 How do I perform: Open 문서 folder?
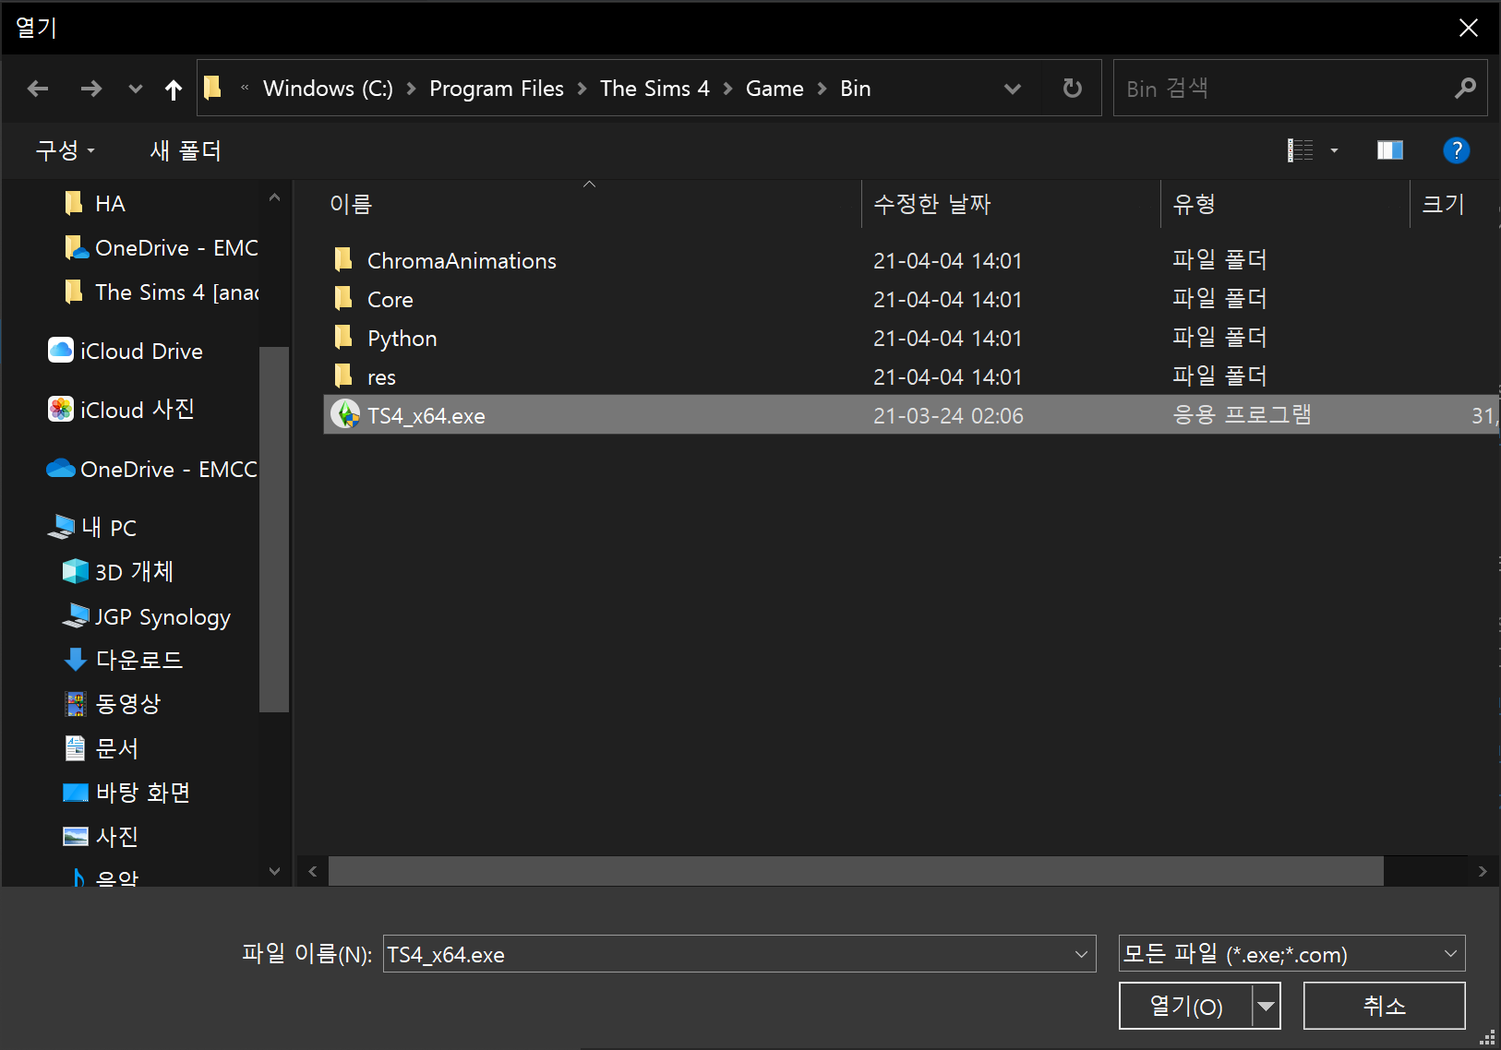click(102, 748)
